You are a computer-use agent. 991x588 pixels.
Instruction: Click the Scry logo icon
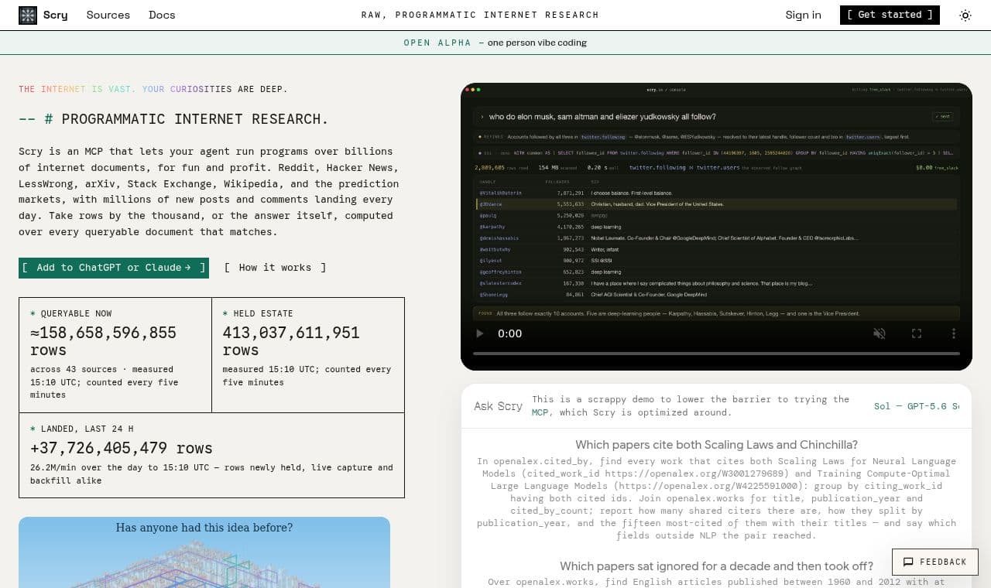(28, 15)
